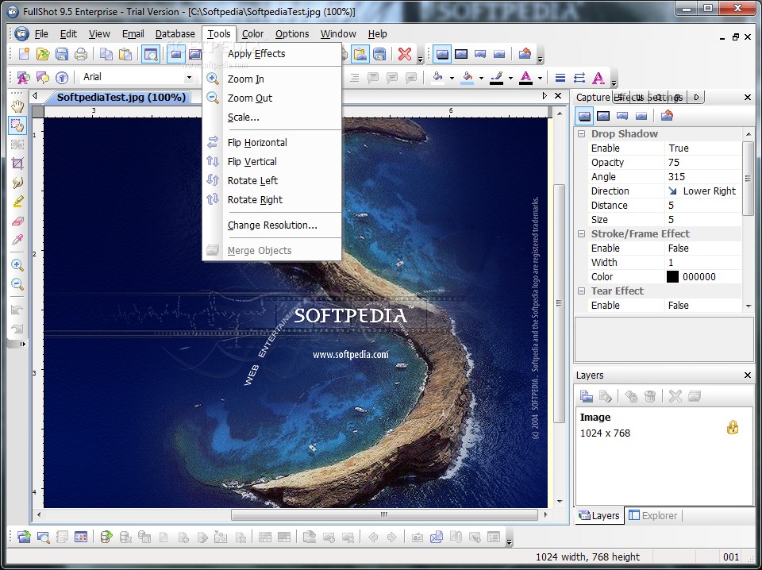The width and height of the screenshot is (762, 570).
Task: Select the yellow Highlighter tool
Action: point(17,201)
